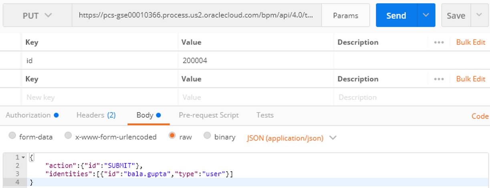Open the PUT method dropdown
The height and width of the screenshot is (188, 490).
37,16
